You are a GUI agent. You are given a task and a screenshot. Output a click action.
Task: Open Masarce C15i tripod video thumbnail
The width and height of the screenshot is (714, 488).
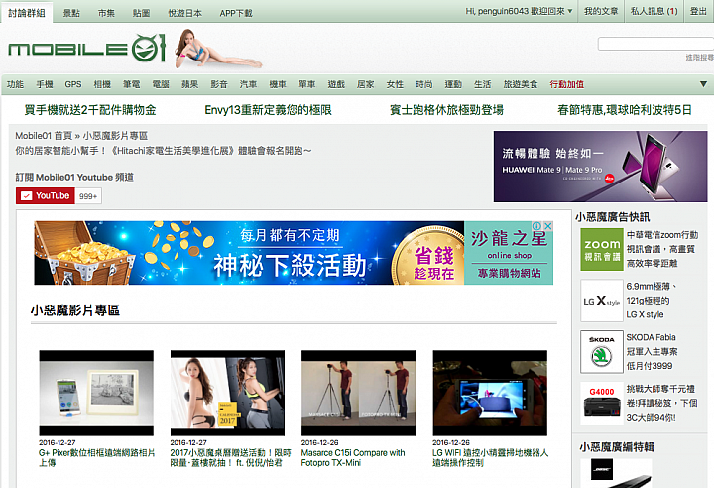click(358, 393)
